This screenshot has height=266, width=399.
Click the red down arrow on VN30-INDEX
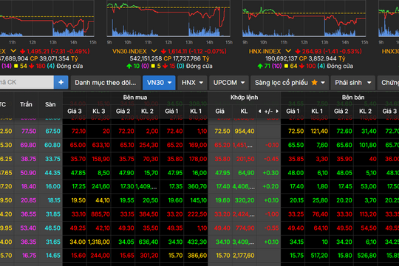coord(163,52)
